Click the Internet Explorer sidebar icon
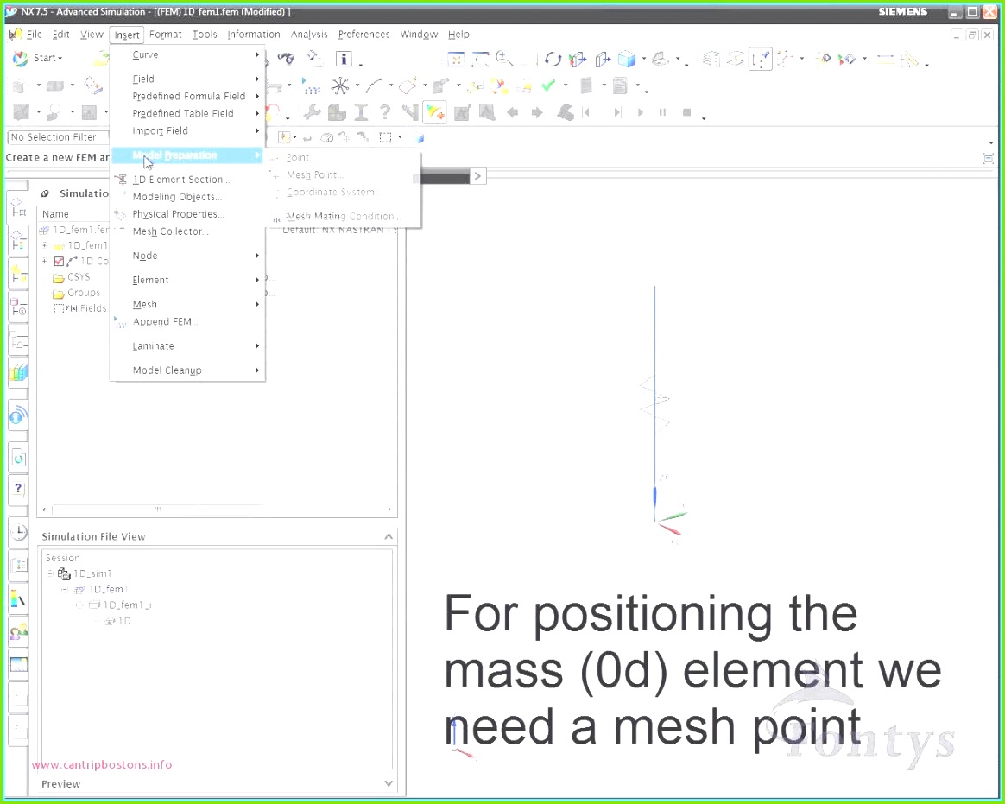The height and width of the screenshot is (804, 1005). (19, 416)
